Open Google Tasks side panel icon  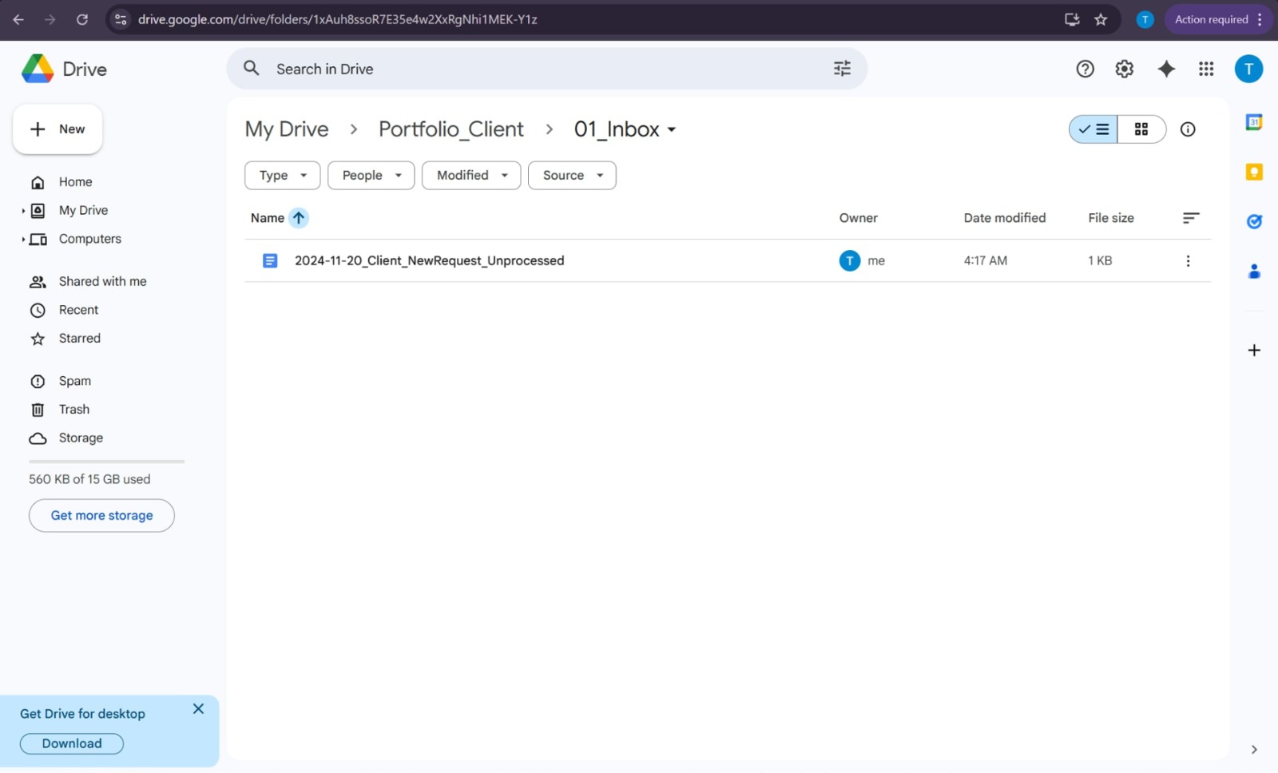[1254, 221]
